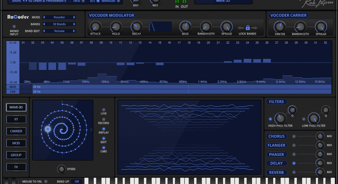Click the FLANGER effect label button
The width and height of the screenshot is (338, 184).
[276, 145]
